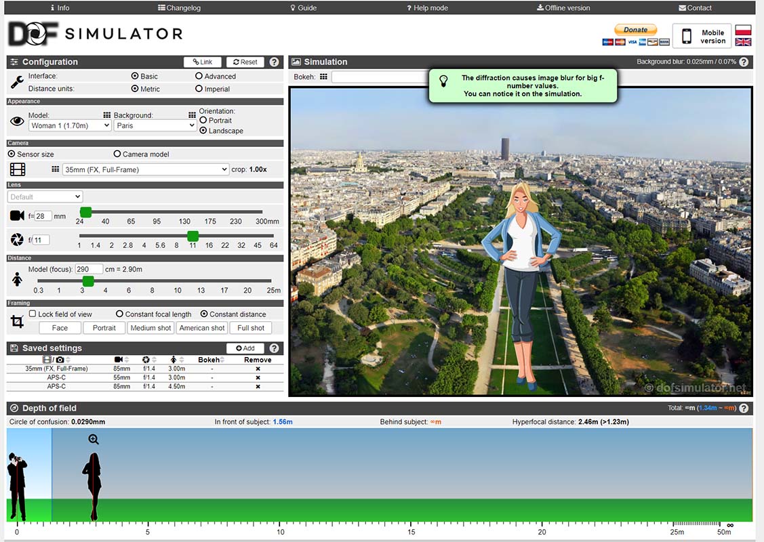Image resolution: width=764 pixels, height=542 pixels.
Task: Open the Bokeh grid selector icon
Action: [323, 77]
